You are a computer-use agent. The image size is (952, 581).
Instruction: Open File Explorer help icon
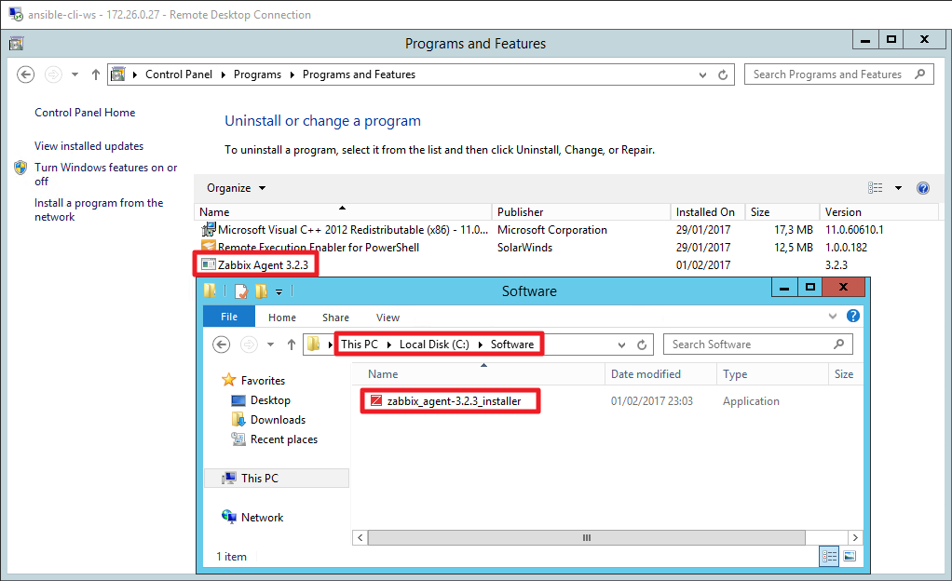tap(853, 316)
